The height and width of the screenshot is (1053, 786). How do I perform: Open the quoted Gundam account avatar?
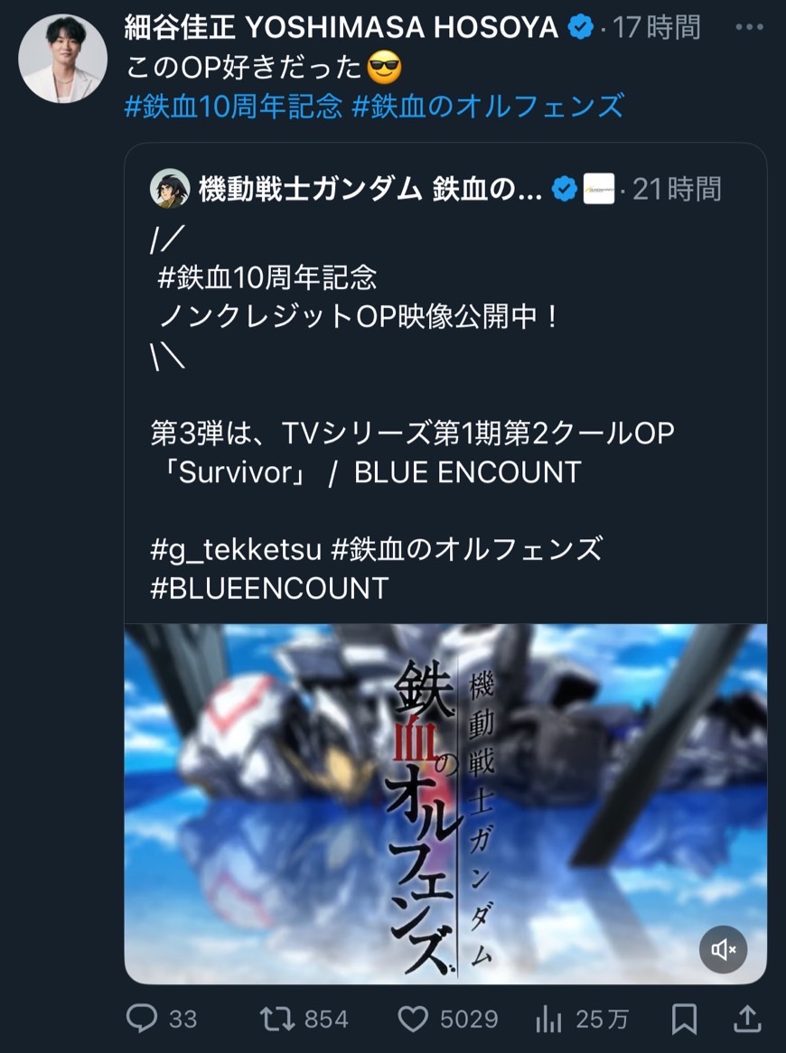click(169, 189)
